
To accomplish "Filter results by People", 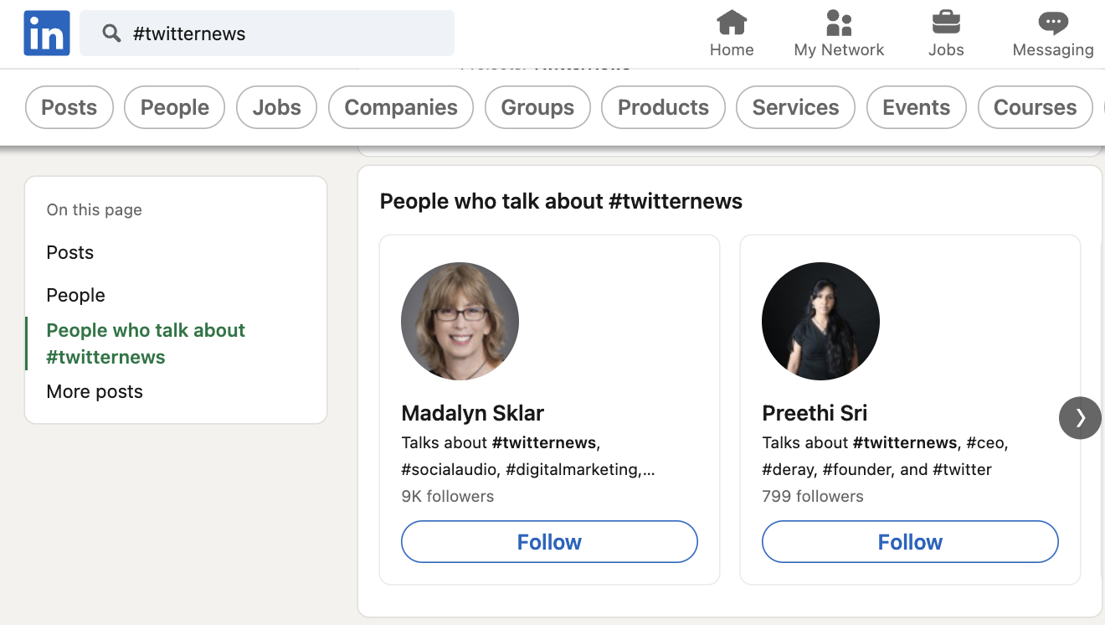I will tap(174, 107).
